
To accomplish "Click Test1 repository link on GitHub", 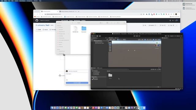I will click(47, 25).
